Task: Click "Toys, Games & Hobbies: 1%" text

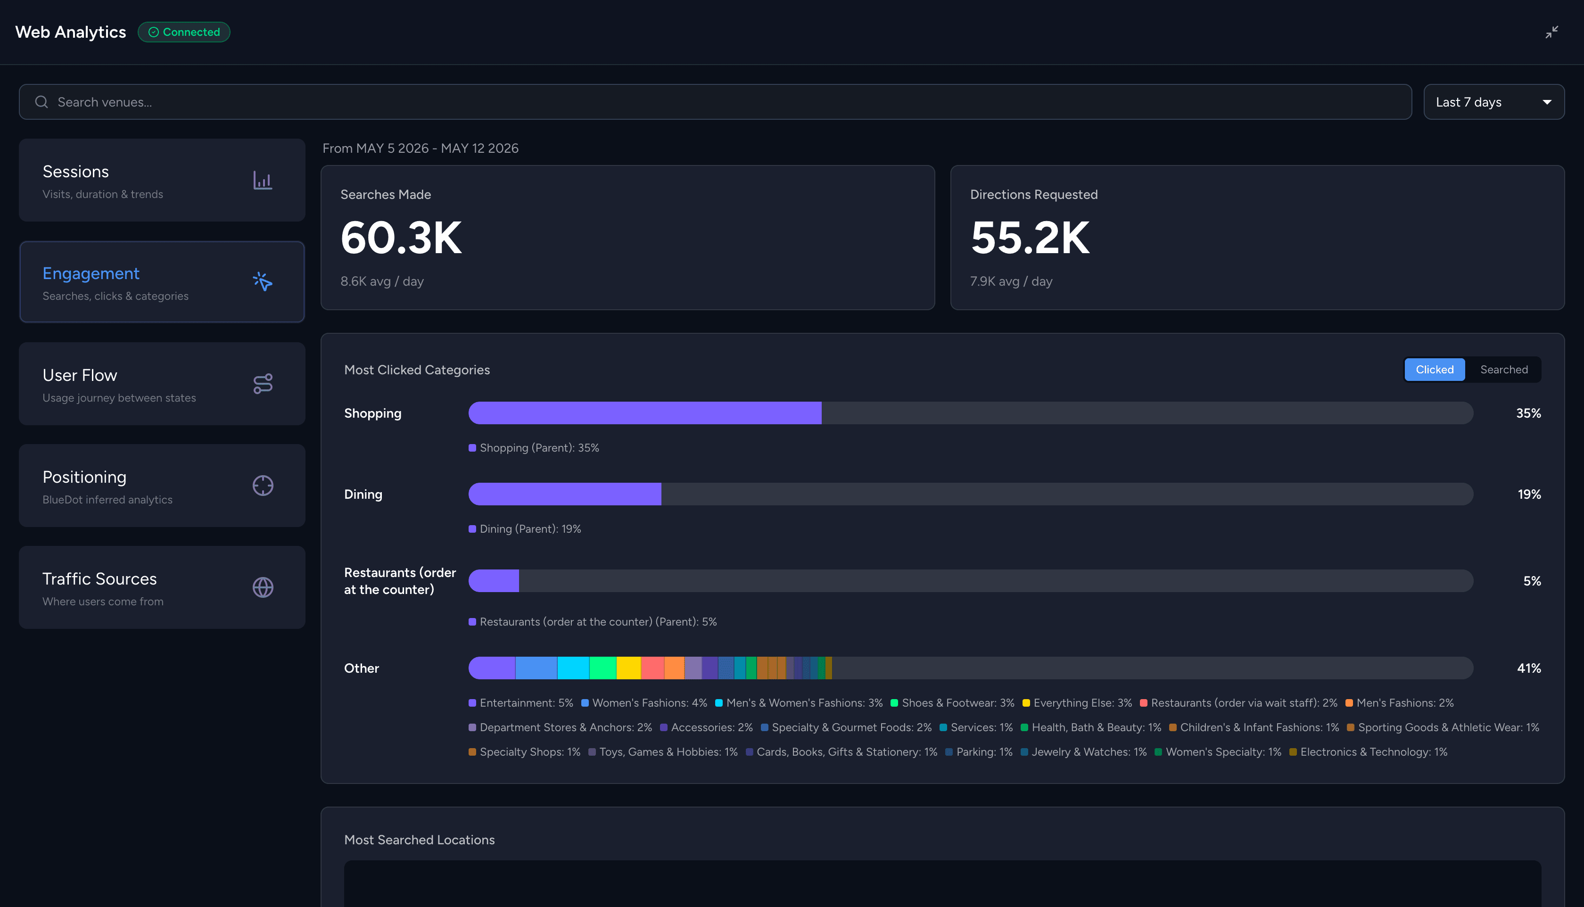Action: point(668,752)
